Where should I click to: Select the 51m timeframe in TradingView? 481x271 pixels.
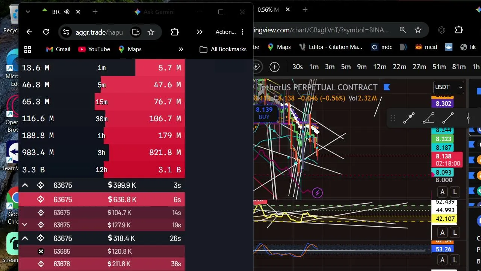coord(439,67)
